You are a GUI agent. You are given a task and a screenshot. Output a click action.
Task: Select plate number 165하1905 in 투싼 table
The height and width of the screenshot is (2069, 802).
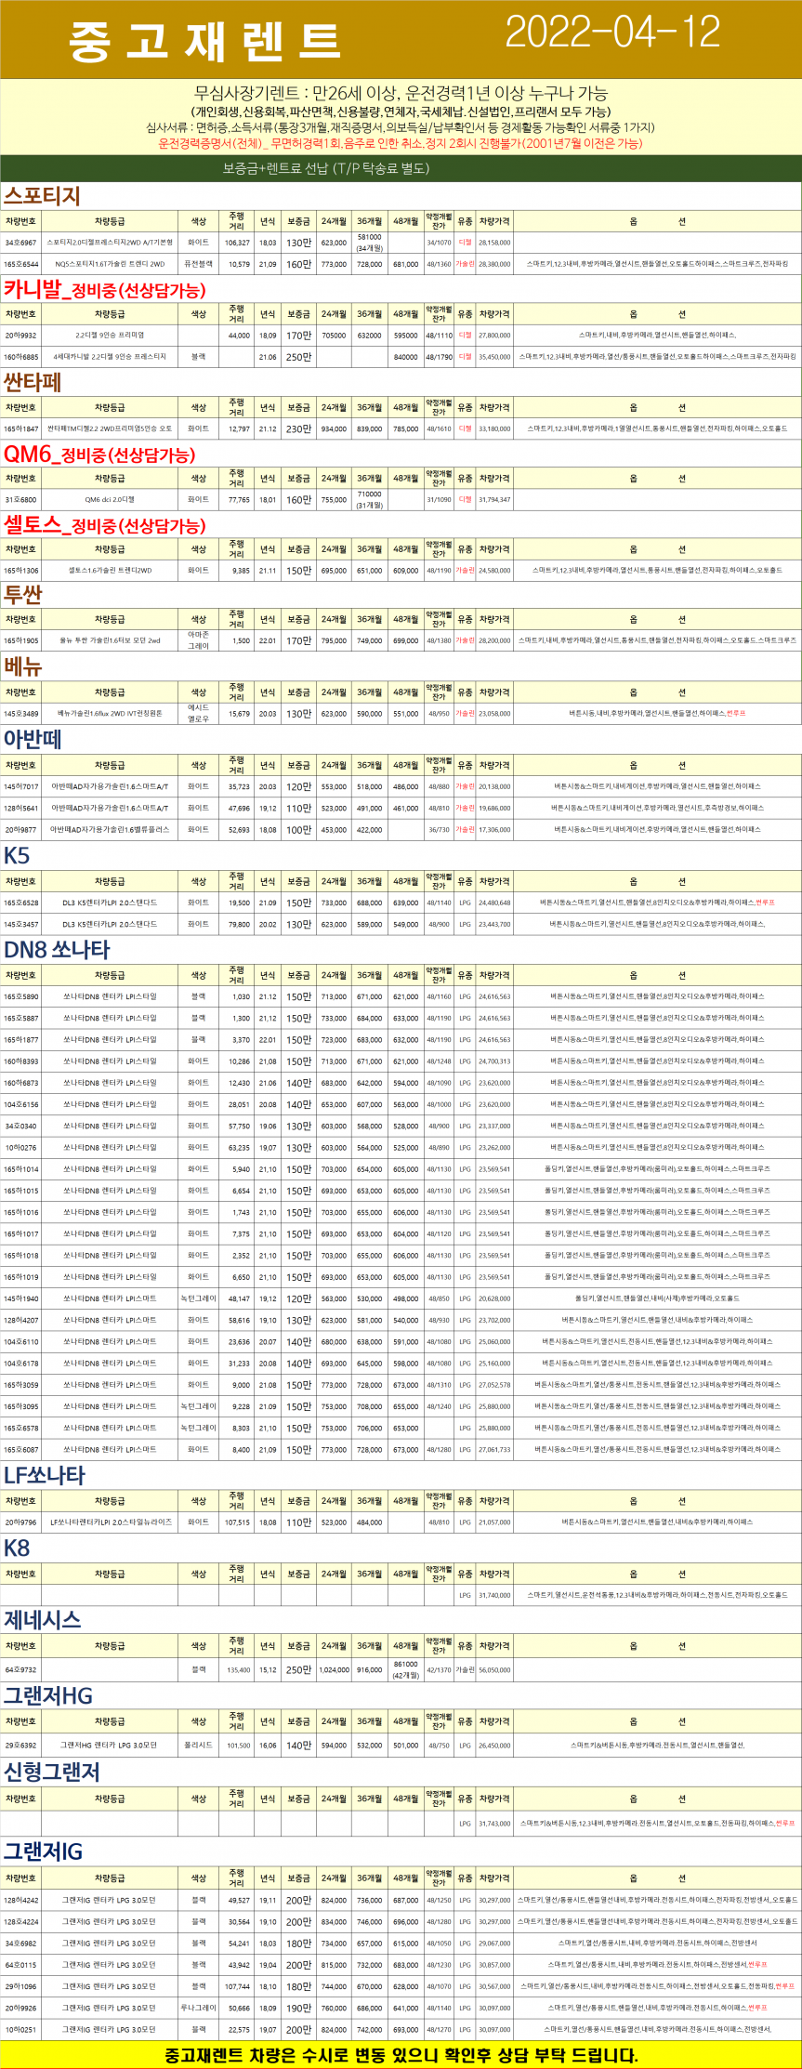coord(20,640)
